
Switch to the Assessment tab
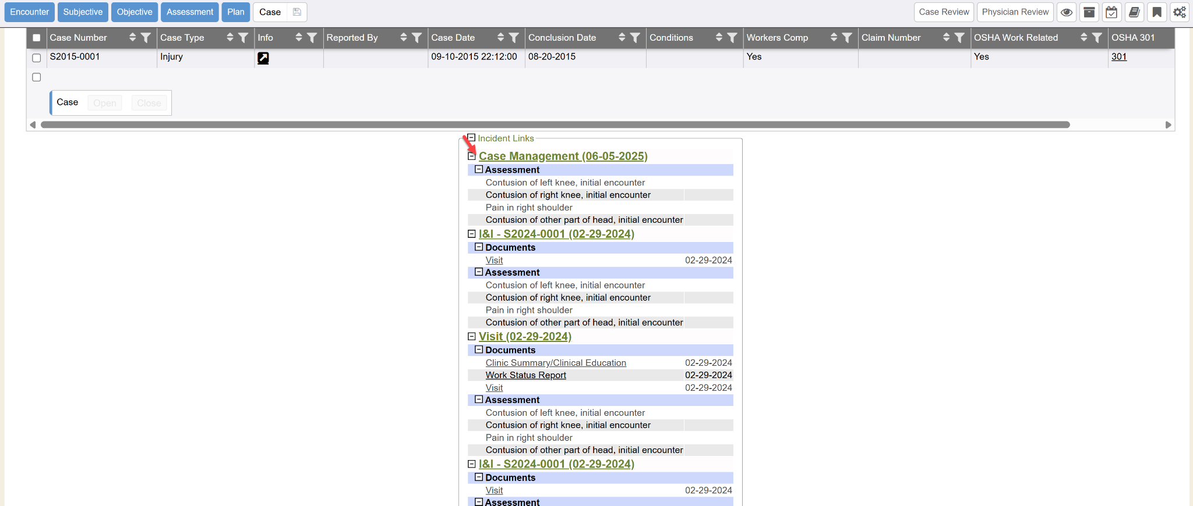click(x=190, y=12)
